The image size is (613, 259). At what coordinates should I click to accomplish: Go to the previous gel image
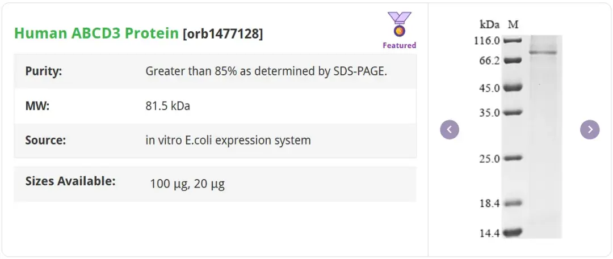tap(450, 130)
